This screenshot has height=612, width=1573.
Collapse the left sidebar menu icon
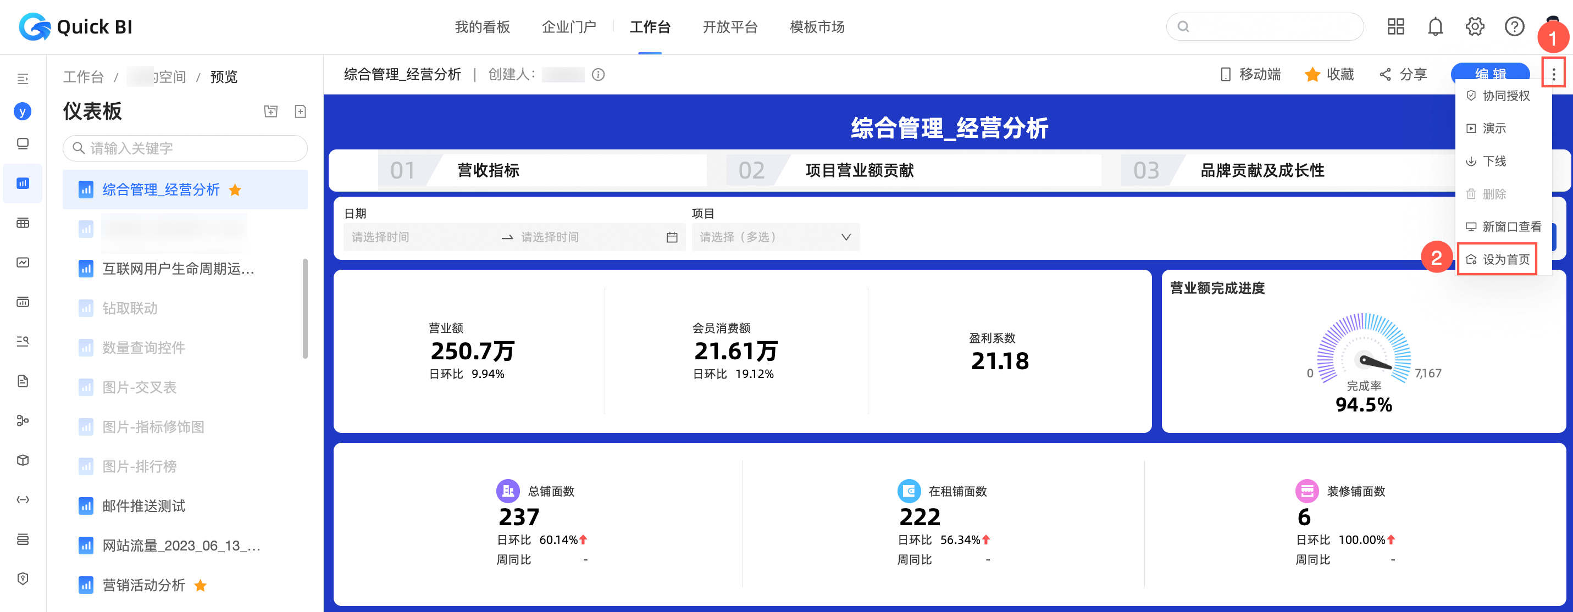tap(23, 79)
